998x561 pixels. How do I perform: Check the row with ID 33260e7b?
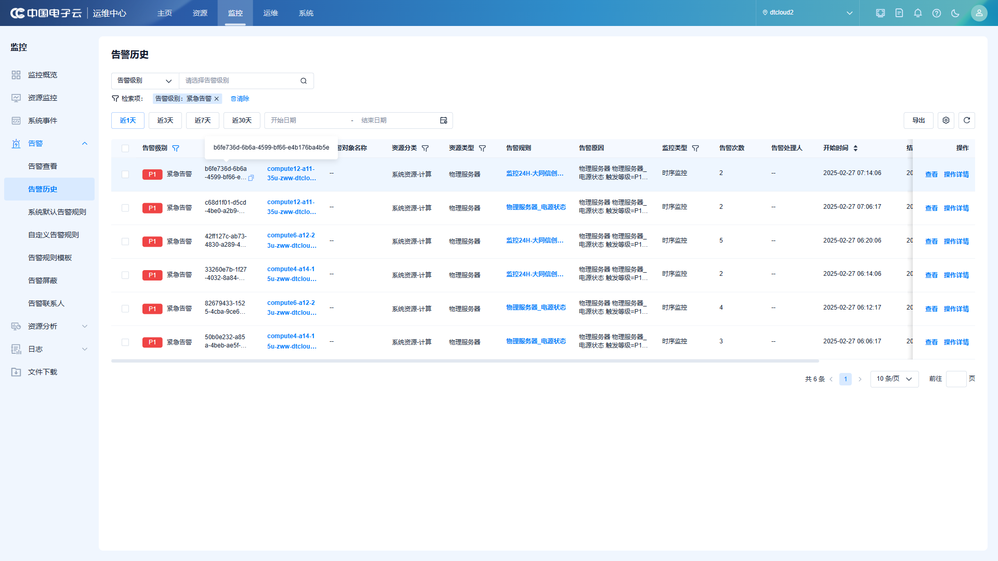pyautogui.click(x=125, y=275)
